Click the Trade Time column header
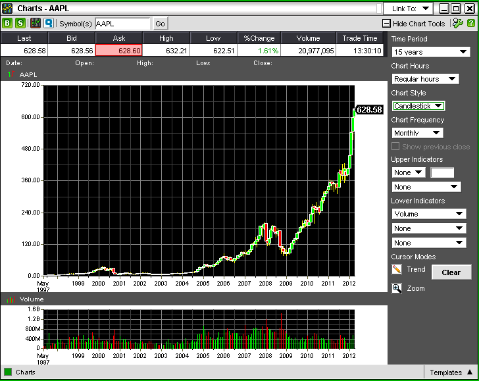Viewport: 479px width, 381px height. click(x=359, y=38)
